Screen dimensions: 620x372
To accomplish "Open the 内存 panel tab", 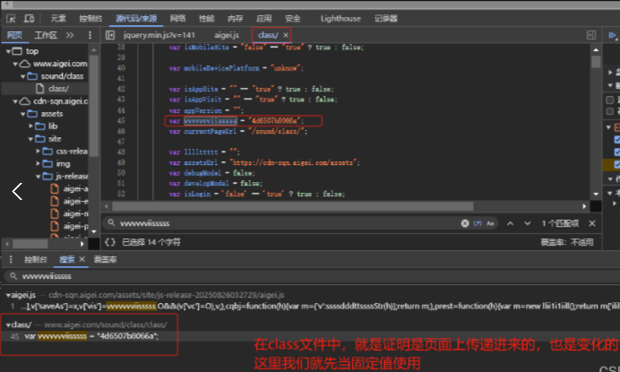I will (236, 18).
